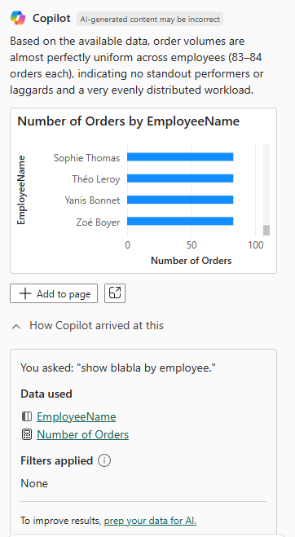The image size is (295, 537).
Task: Click the Filters applied info icon
Action: pos(104,460)
